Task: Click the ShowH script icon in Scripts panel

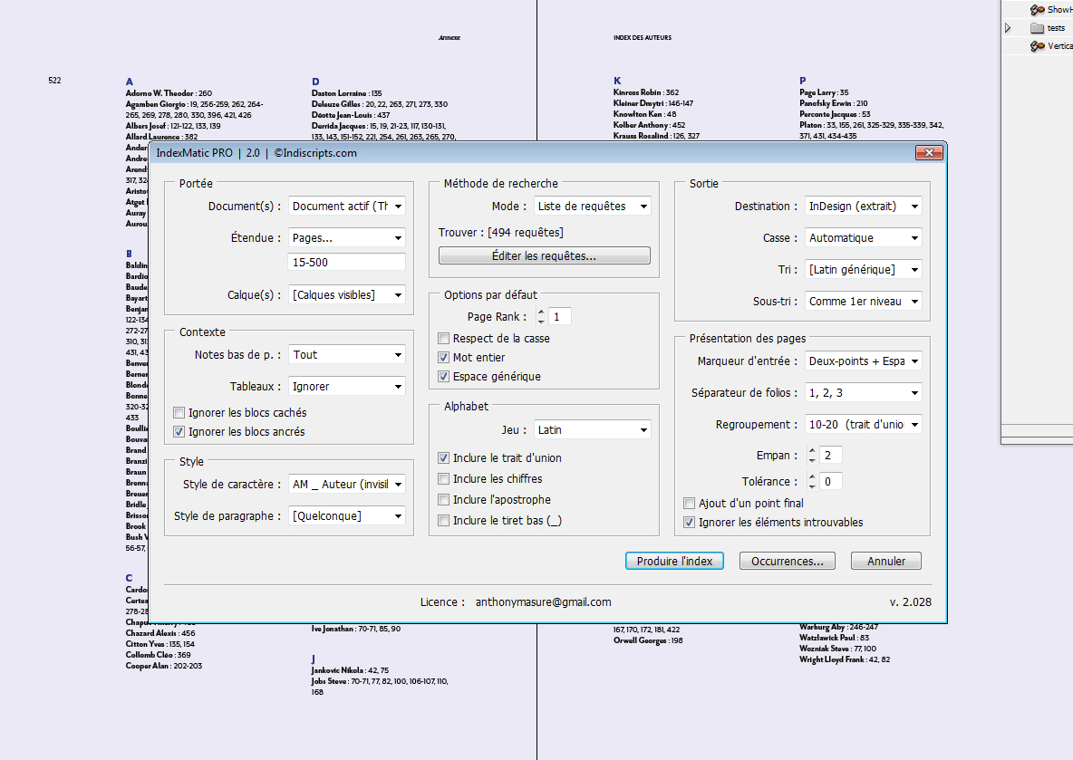Action: pyautogui.click(x=1038, y=9)
